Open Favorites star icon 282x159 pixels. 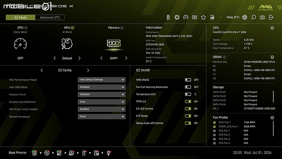[x=204, y=17]
